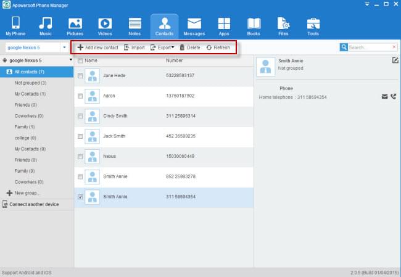Uncheck Smith Annie 311 58694354 checkbox
401x277 pixels.
click(80, 197)
